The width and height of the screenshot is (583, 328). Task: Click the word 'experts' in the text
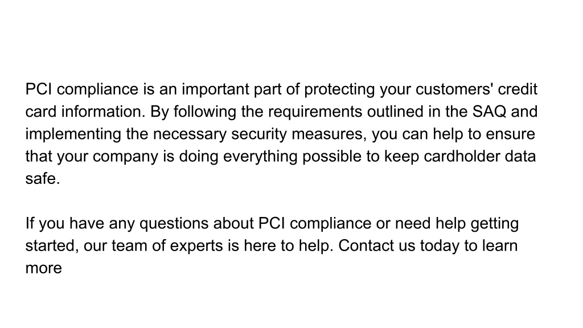[196, 246]
